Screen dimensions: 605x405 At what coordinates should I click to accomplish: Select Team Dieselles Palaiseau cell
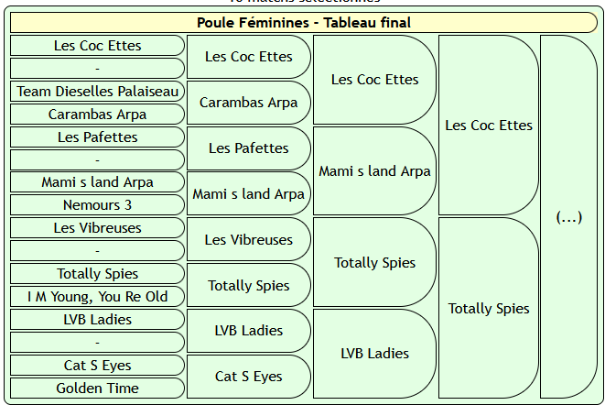pyautogui.click(x=98, y=92)
